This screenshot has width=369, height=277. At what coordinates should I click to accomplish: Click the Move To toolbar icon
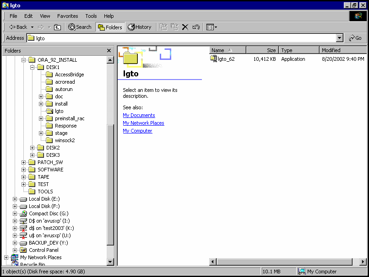point(163,27)
